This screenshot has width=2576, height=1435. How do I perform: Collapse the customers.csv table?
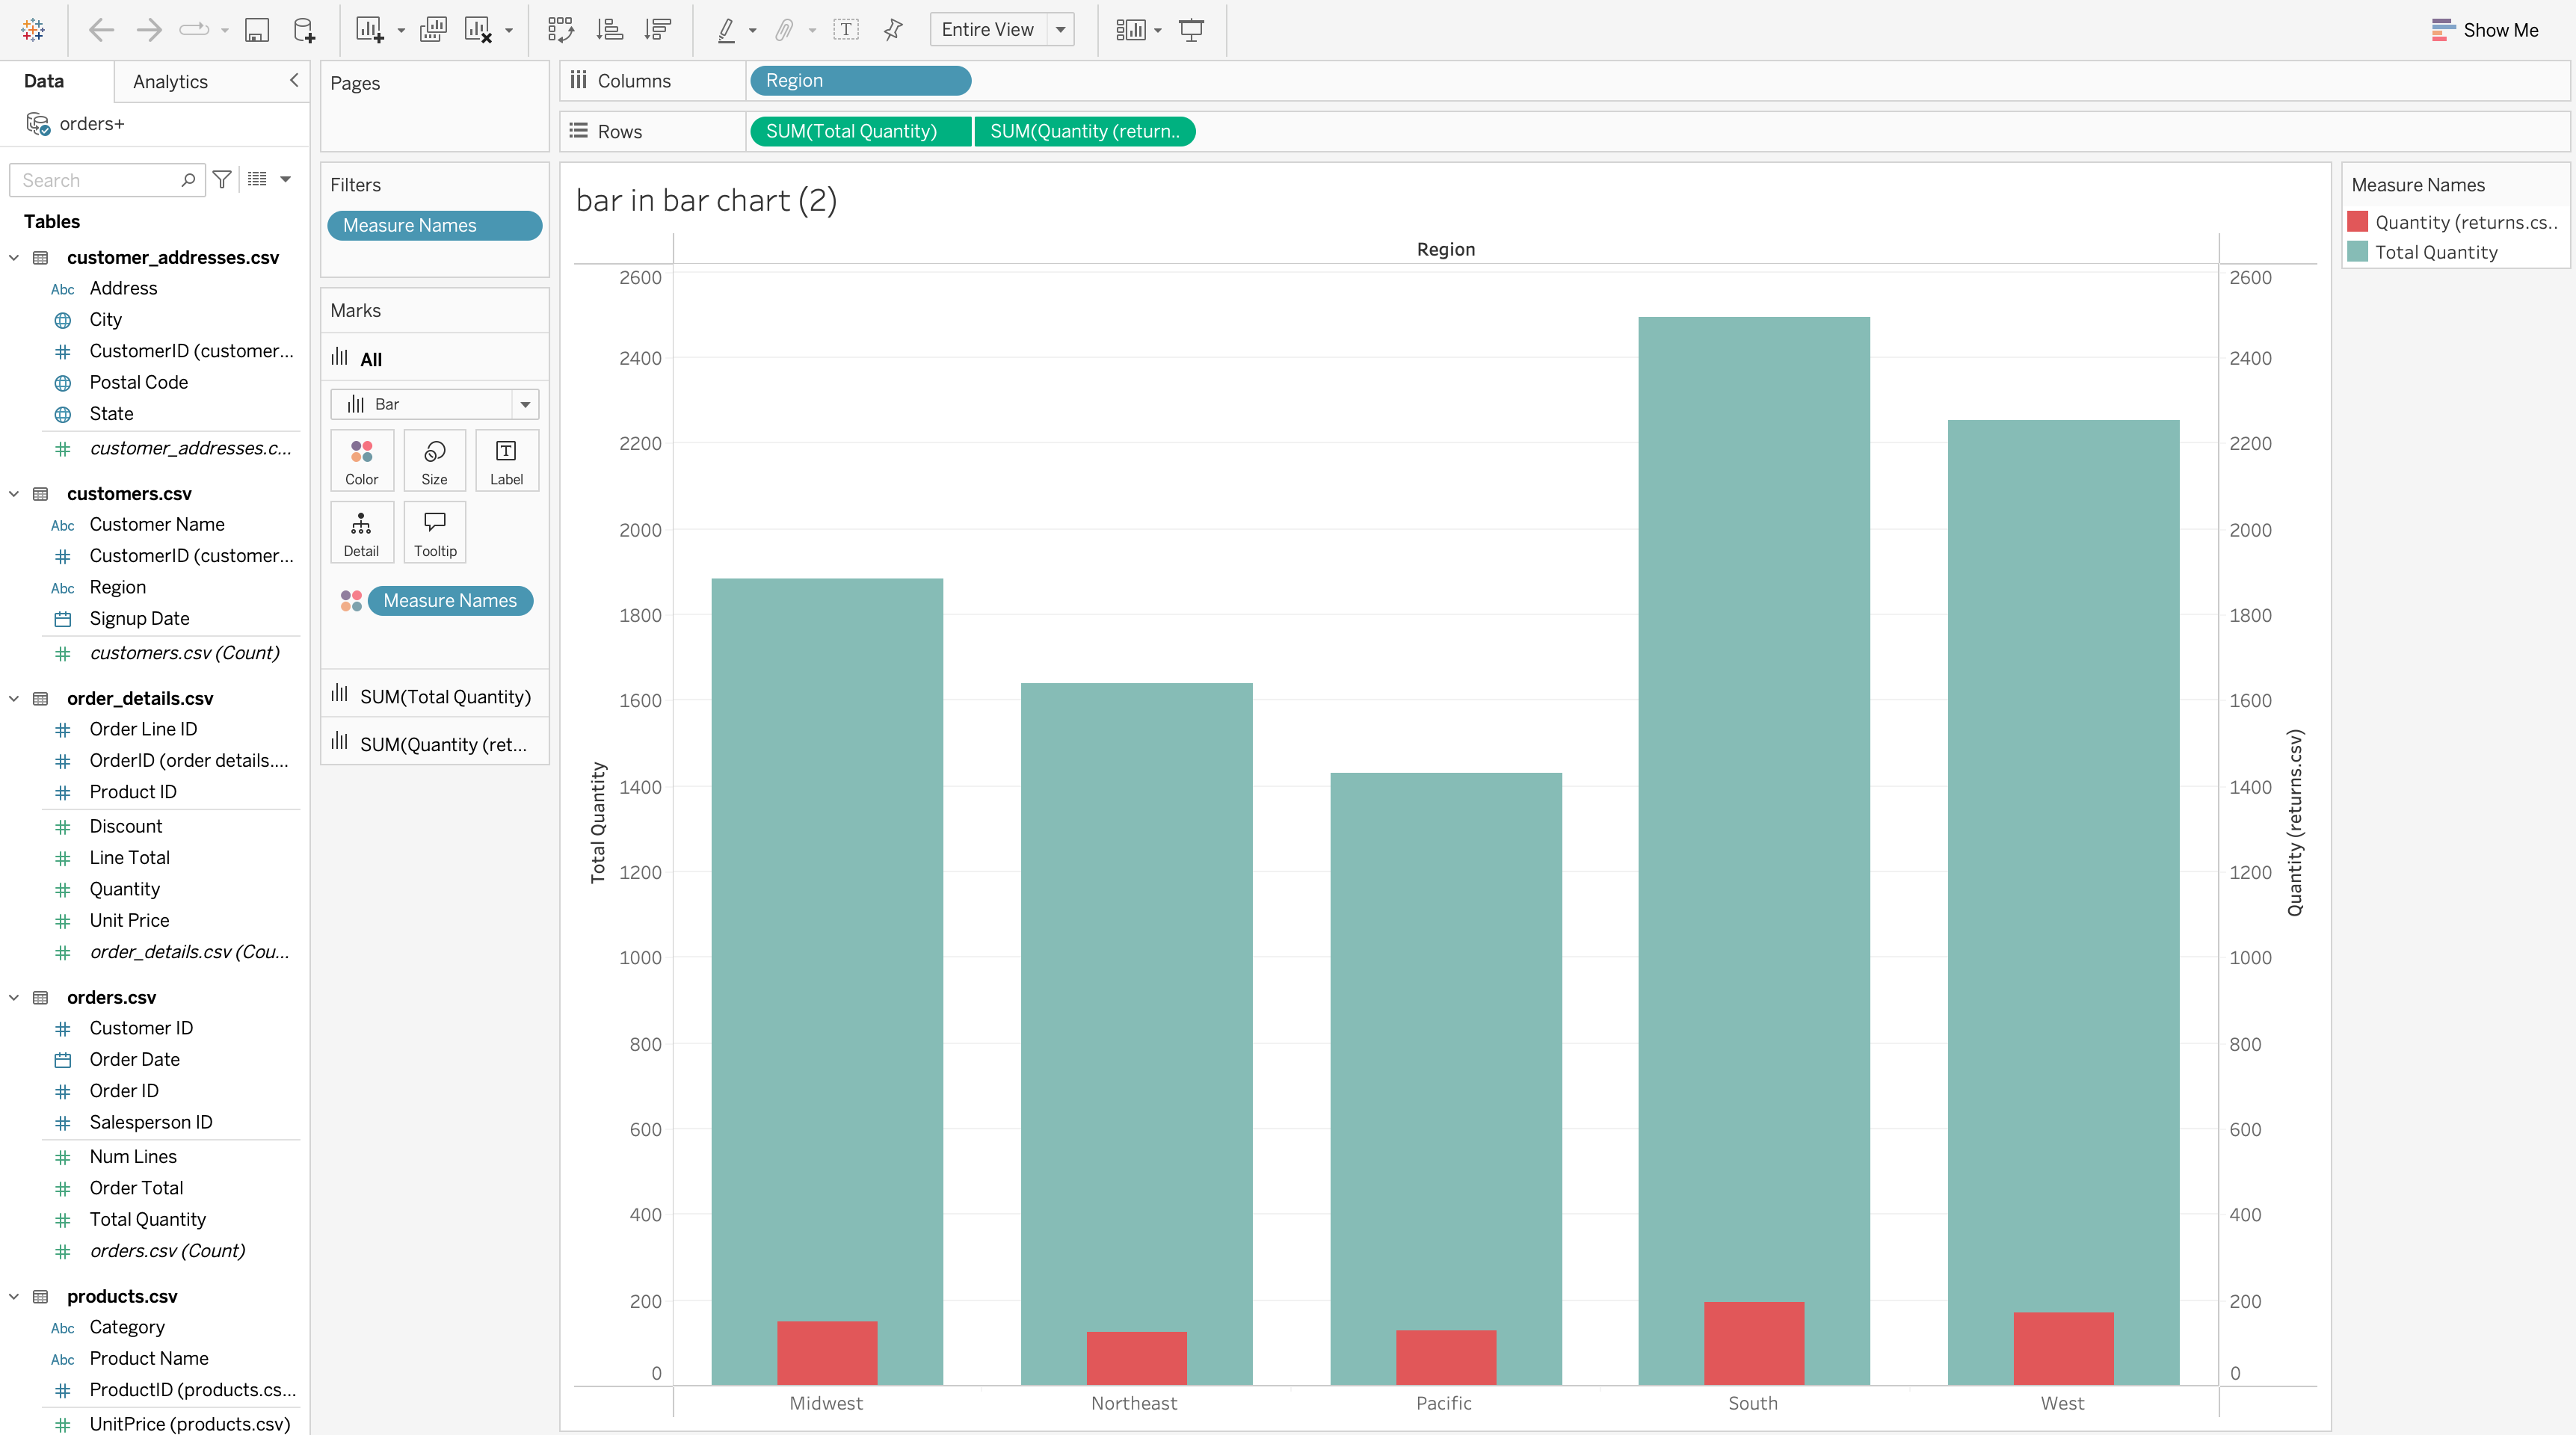[x=14, y=494]
